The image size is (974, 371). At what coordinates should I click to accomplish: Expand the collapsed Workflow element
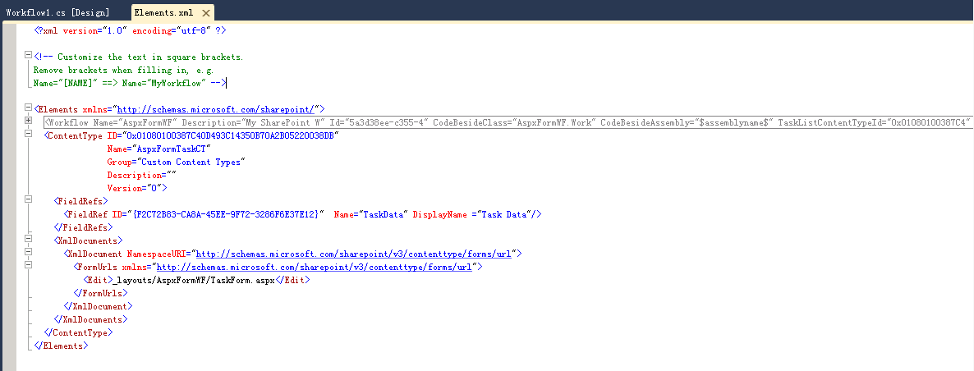pos(27,121)
